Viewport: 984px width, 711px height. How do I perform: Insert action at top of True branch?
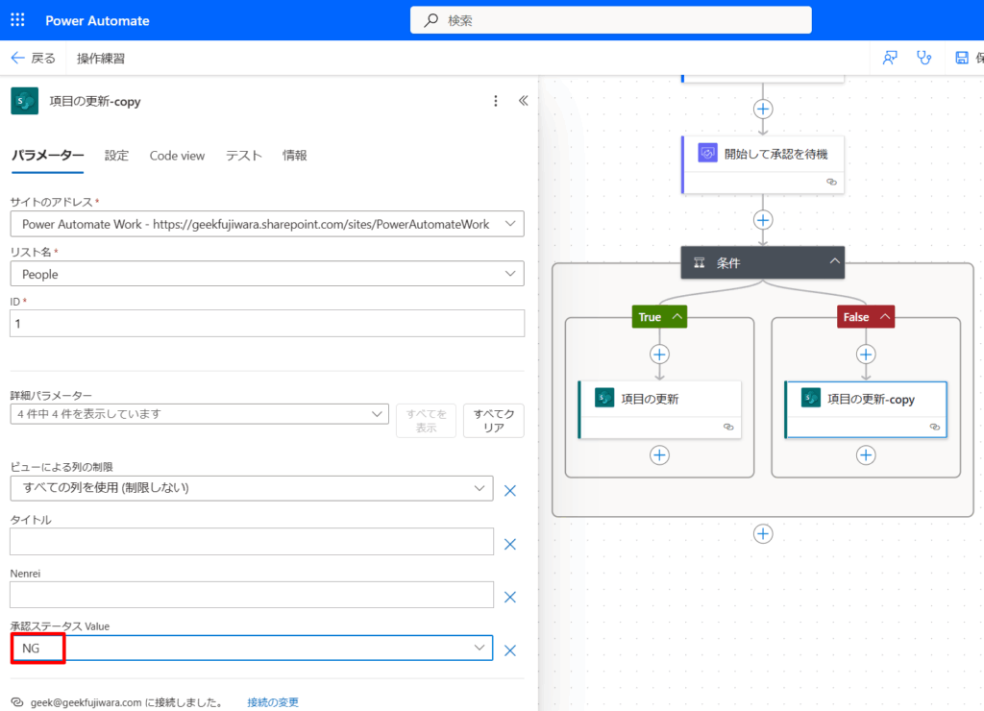tap(659, 355)
